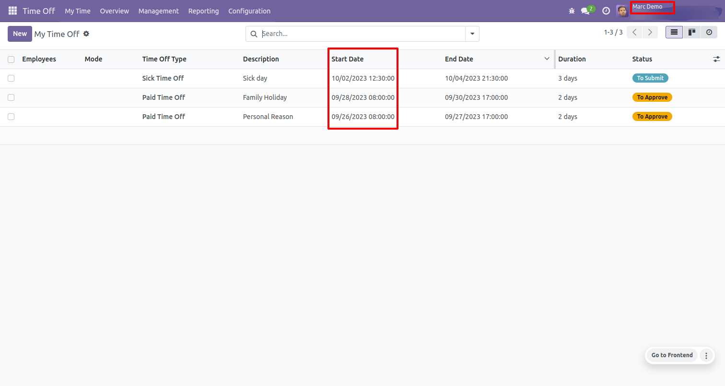Click the Family Holiday description cell

tap(265, 97)
